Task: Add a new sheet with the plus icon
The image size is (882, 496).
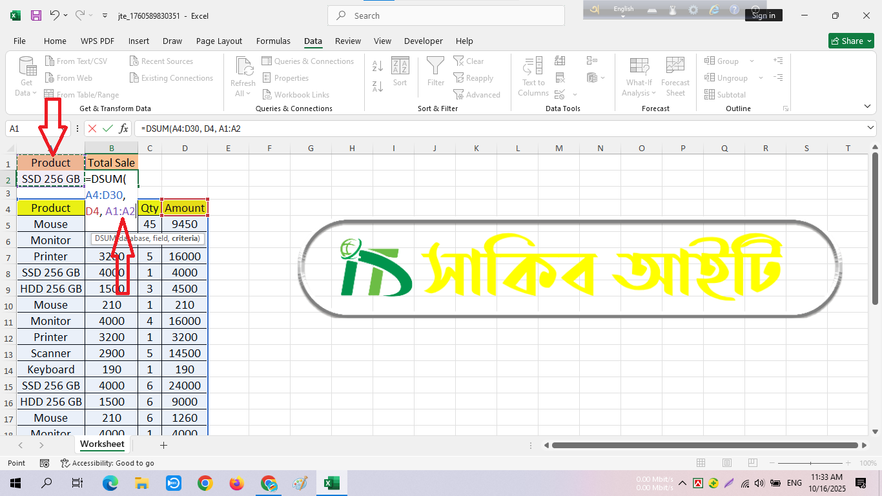Action: pos(163,445)
